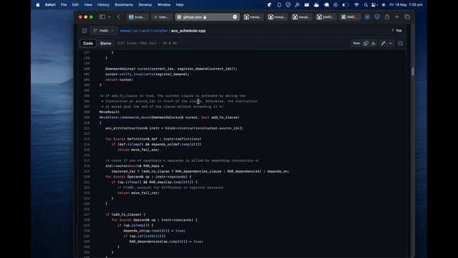Download the raw file

tap(374, 43)
